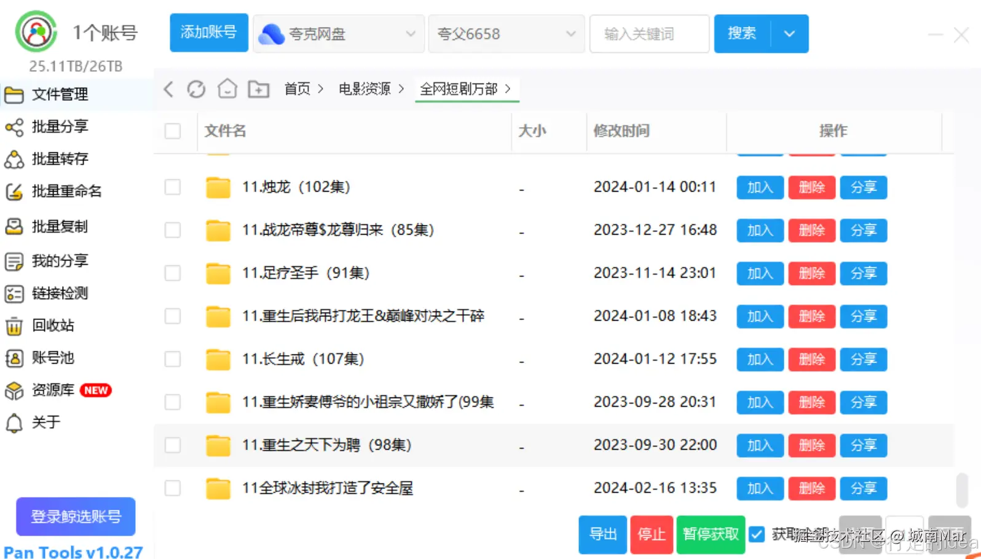The height and width of the screenshot is (559, 981).
Task: Click the file list vertical scrollbar thumb
Action: (962, 490)
